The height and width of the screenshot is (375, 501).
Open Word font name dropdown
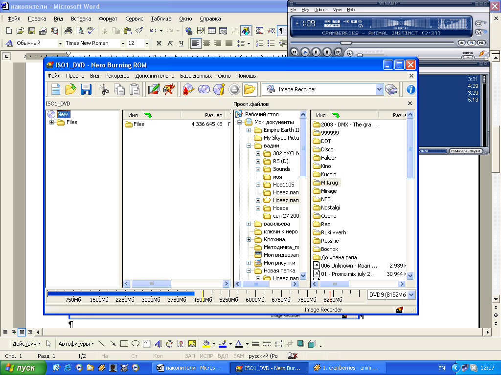(123, 43)
